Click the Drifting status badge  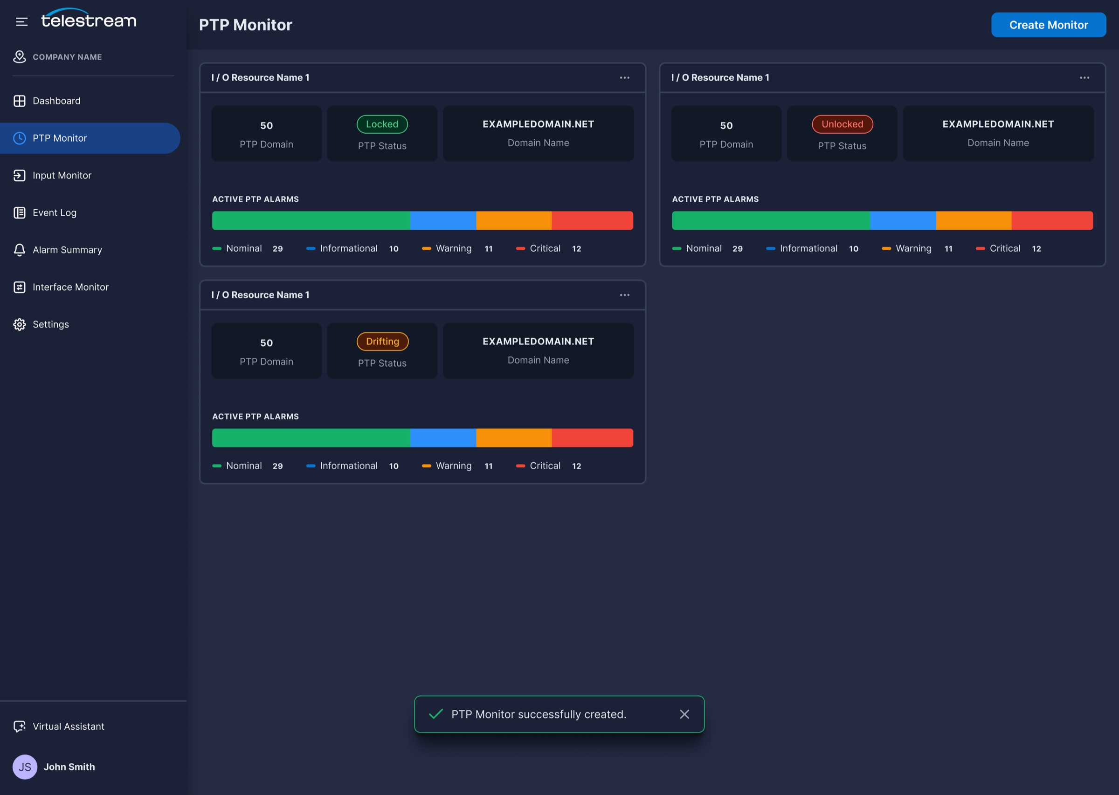pos(382,342)
